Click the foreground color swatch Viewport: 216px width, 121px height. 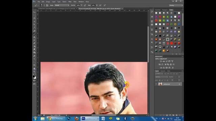pyautogui.click(x=34, y=76)
